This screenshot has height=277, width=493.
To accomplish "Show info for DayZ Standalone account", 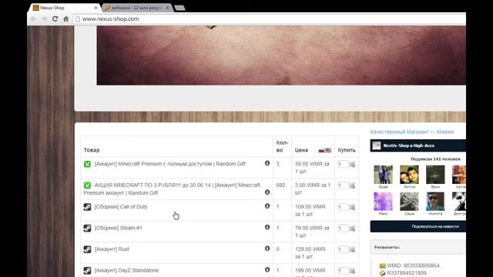I will tap(267, 269).
